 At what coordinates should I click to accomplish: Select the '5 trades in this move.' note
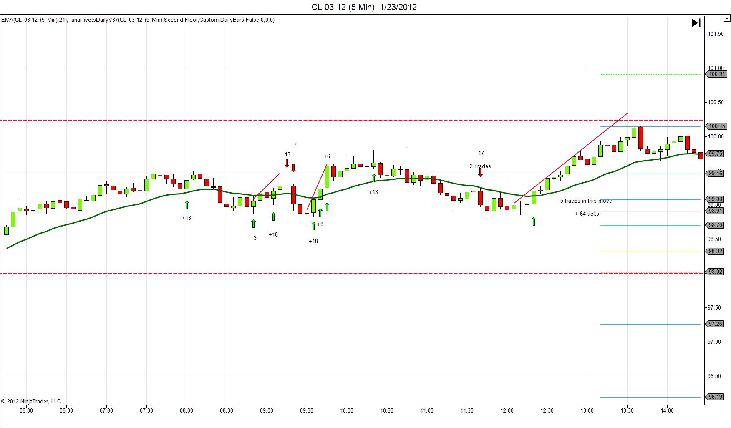coord(587,201)
